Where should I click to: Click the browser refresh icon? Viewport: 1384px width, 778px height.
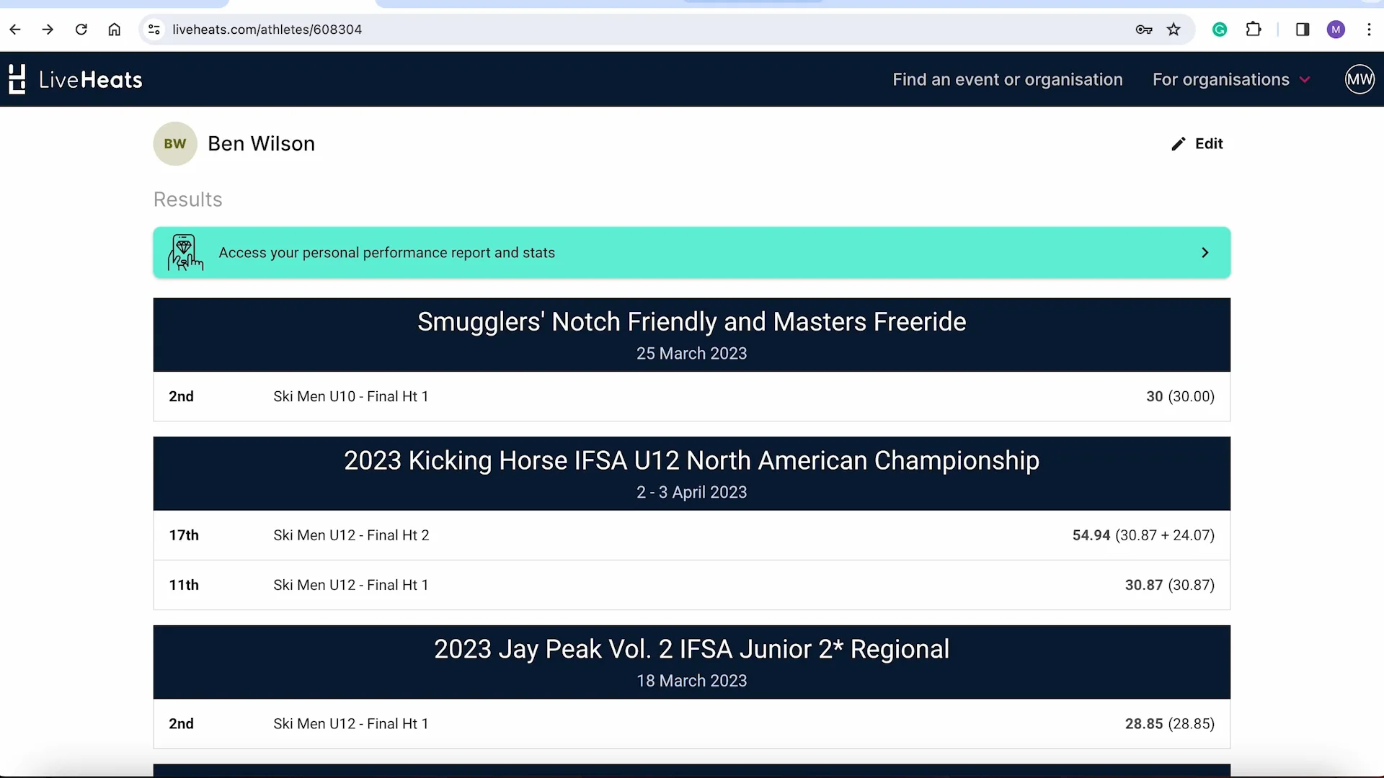[81, 30]
